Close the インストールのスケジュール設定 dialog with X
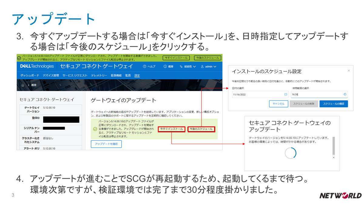 [x=349, y=70]
